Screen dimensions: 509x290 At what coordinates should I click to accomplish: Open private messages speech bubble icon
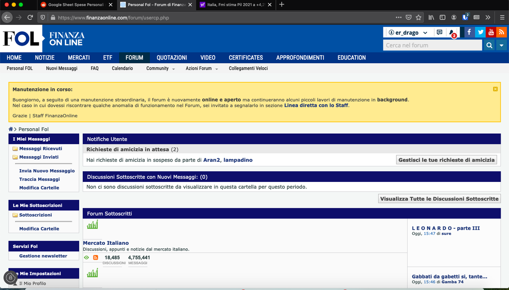point(439,32)
